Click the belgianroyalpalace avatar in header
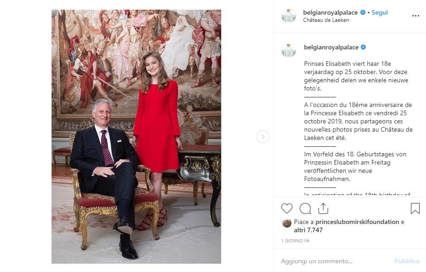Screen dimensions: 426x272 click(289, 16)
